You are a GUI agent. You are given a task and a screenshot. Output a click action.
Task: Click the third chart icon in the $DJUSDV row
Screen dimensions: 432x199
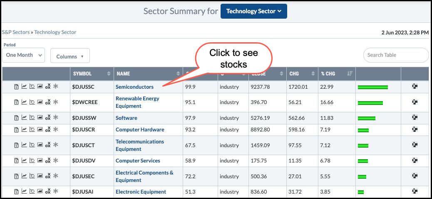click(x=32, y=160)
